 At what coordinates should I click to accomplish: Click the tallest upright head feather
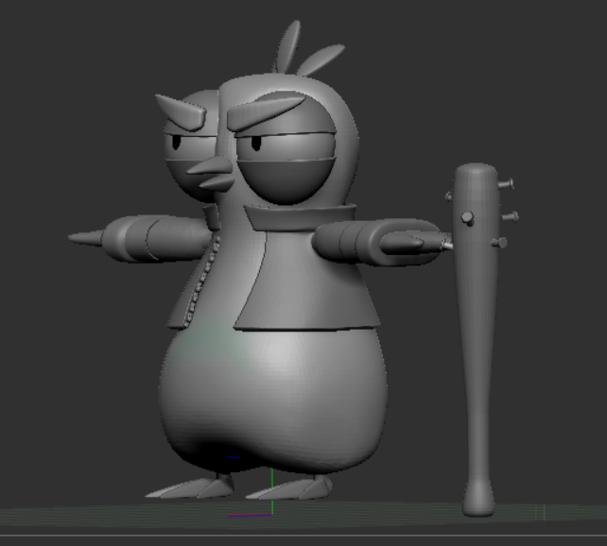click(287, 46)
